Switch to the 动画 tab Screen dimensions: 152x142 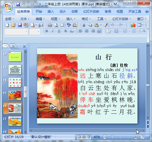point(75,12)
